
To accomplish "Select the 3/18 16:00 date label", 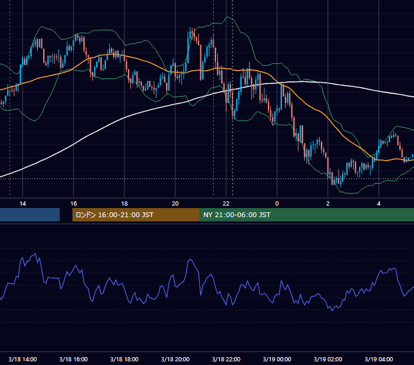I will coord(74,359).
